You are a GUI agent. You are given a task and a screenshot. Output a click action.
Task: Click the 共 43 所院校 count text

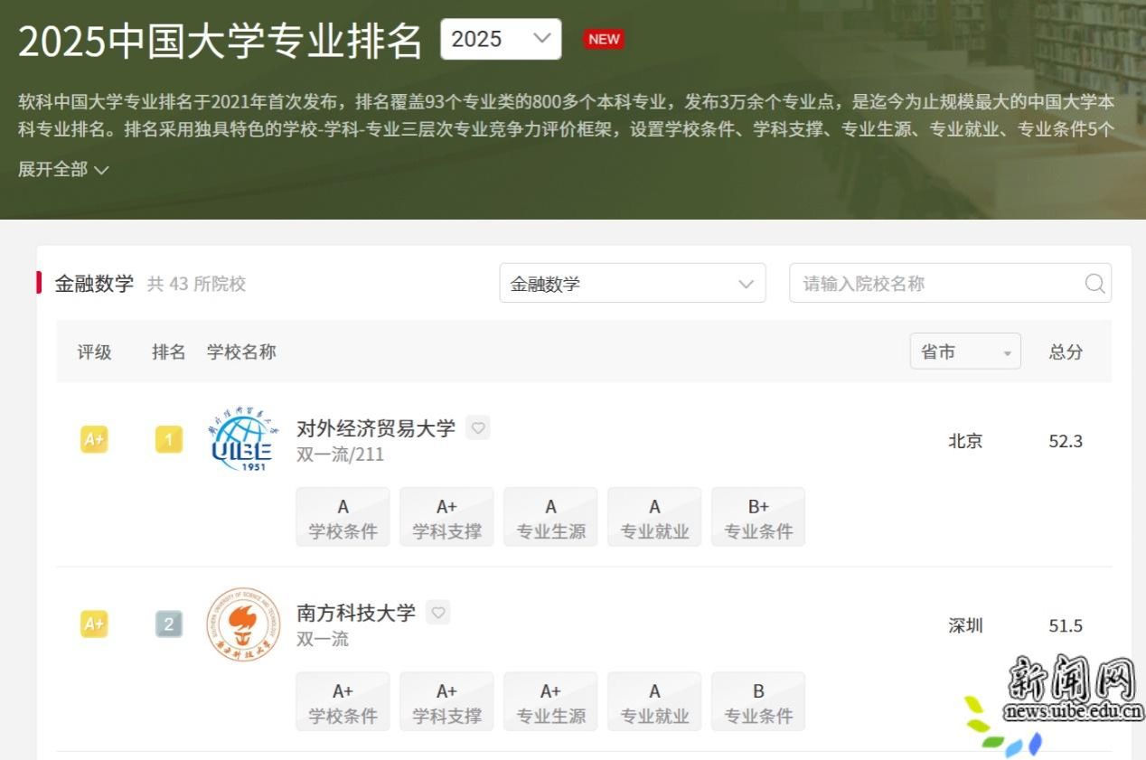(196, 284)
